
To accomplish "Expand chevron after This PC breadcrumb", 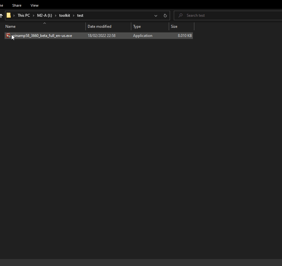I will pos(33,15).
